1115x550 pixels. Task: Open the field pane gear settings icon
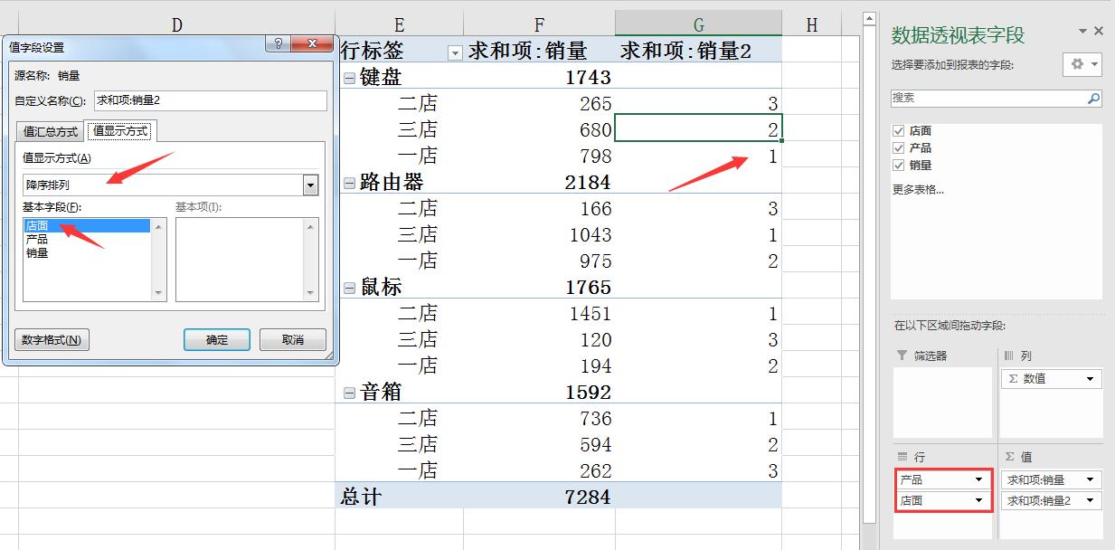(1082, 64)
